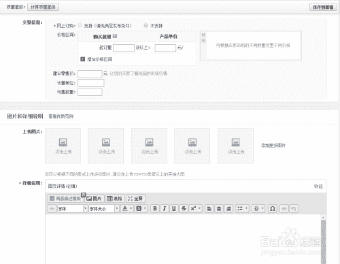
Task: Click the fourth 点击上传 image slot
Action: (x=192, y=146)
